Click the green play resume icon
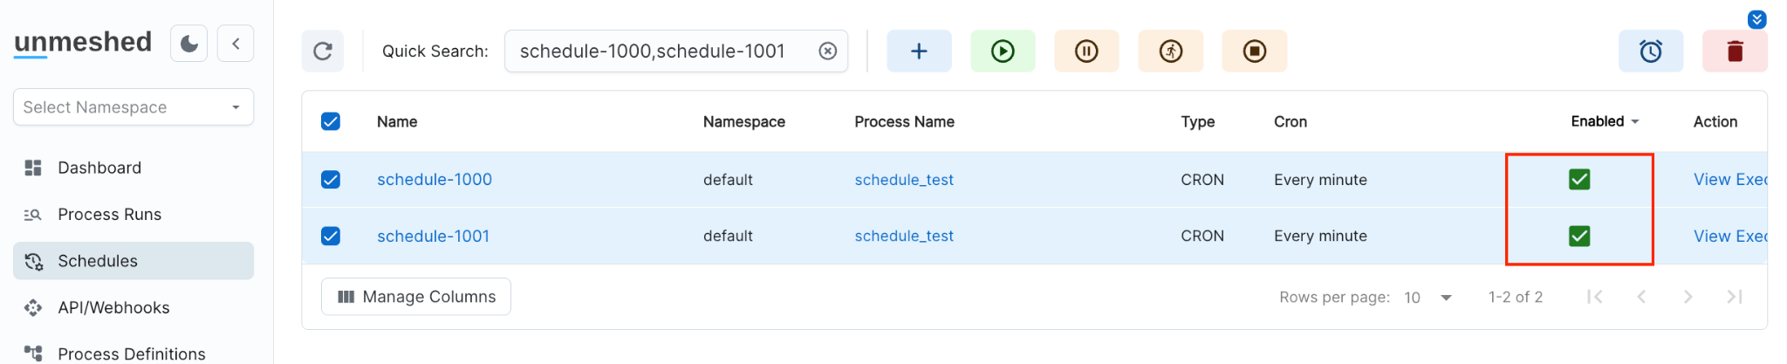 pos(1003,52)
